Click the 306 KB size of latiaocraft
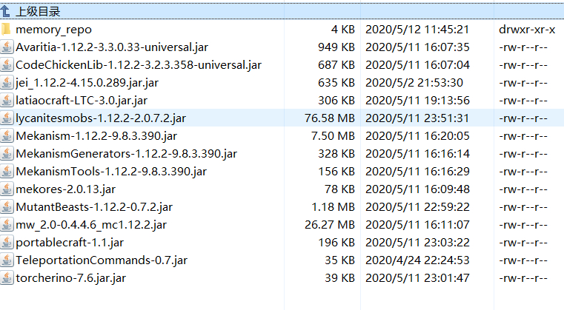Screen dimensions: 564x310 336,100
